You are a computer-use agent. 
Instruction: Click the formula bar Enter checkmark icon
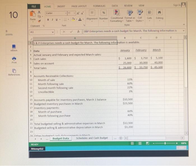tap(71, 32)
